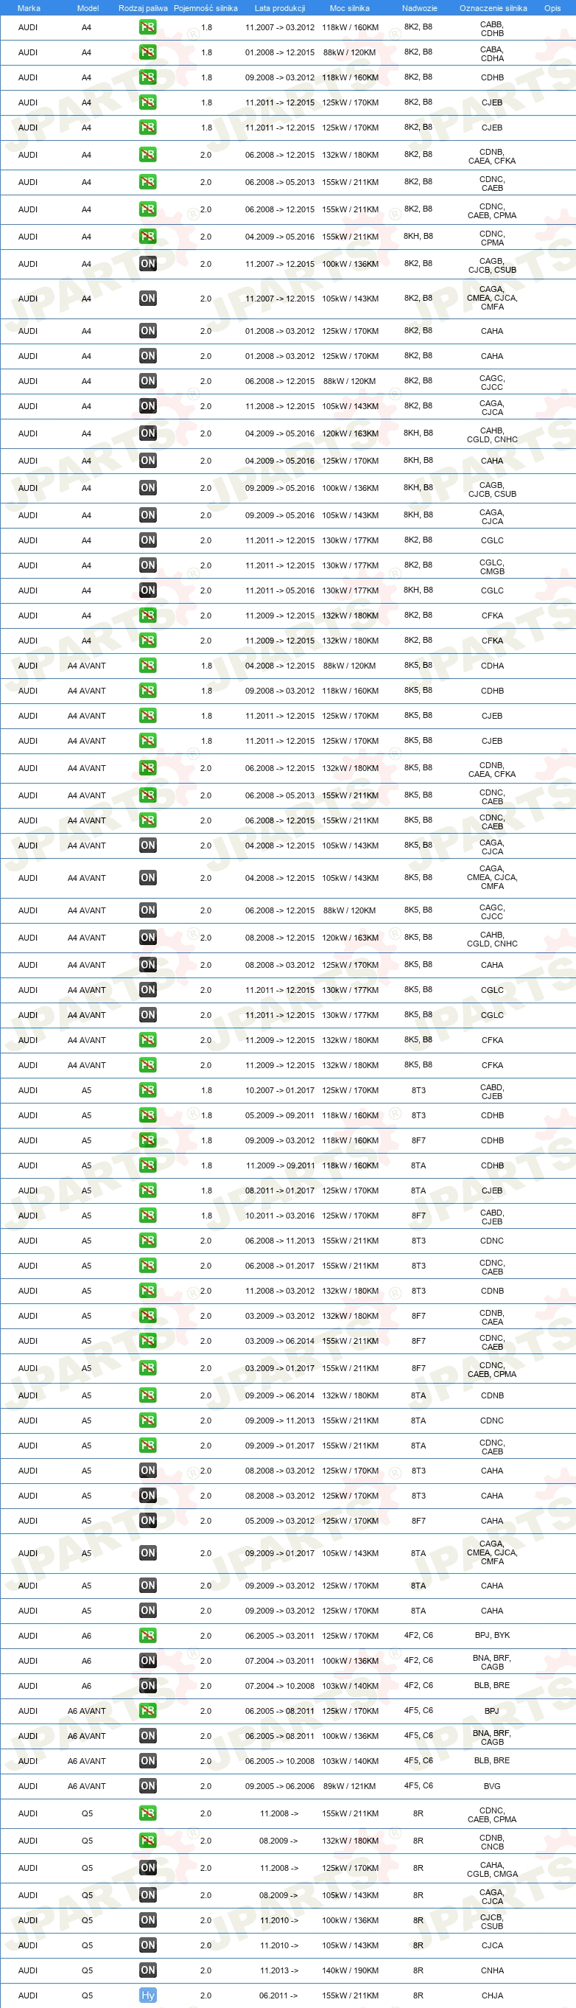Image resolution: width=576 pixels, height=2008 pixels.
Task: Click petrol icon in A5 8T3 CABD, CJEB row
Action: (x=148, y=1090)
